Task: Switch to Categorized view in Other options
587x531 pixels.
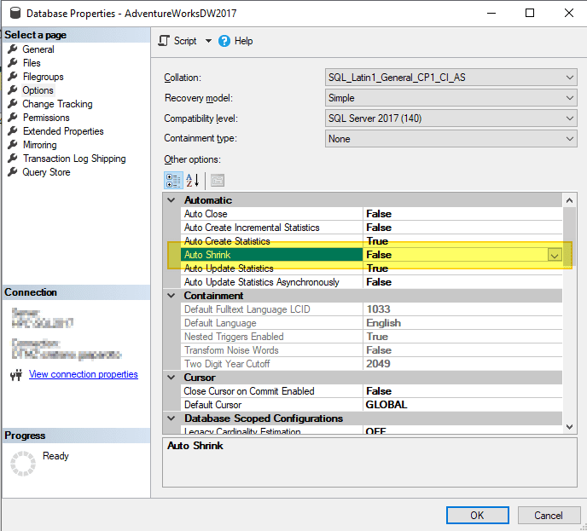Action: tap(173, 181)
